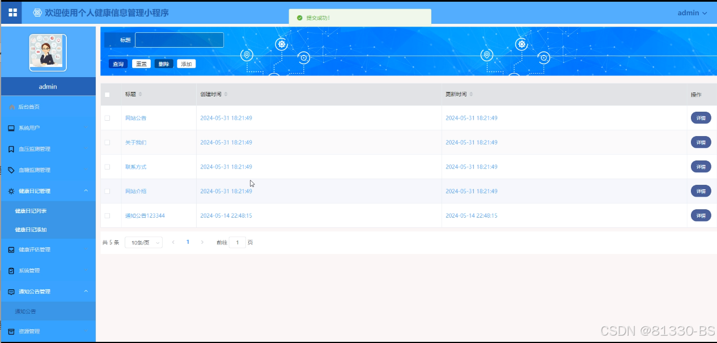
Task: Check the box for the 网站公告 row
Action: point(107,118)
